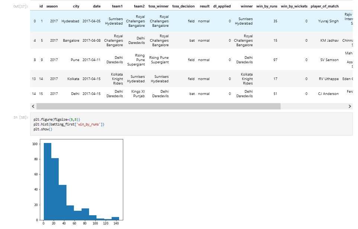Click the toss_winner column header
Viewport: 358px width, 229px height.
pyautogui.click(x=159, y=6)
